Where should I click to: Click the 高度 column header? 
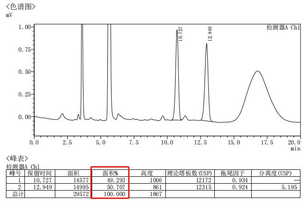pyautogui.click(x=147, y=173)
